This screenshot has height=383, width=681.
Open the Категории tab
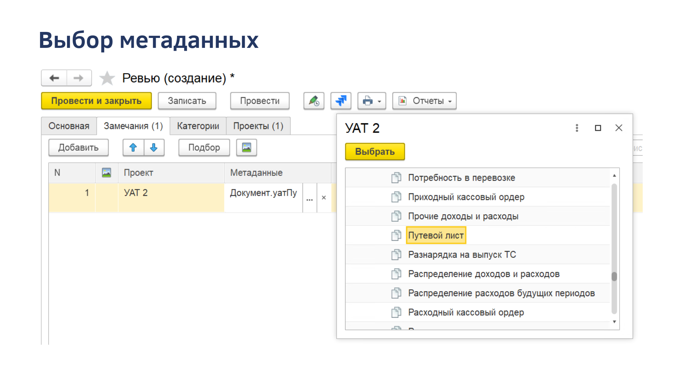point(198,126)
